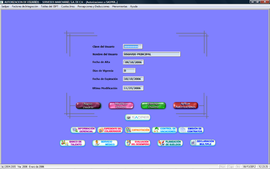The height and width of the screenshot is (169, 270).
Task: Open Declaración Multiple module
Action: pyautogui.click(x=203, y=142)
